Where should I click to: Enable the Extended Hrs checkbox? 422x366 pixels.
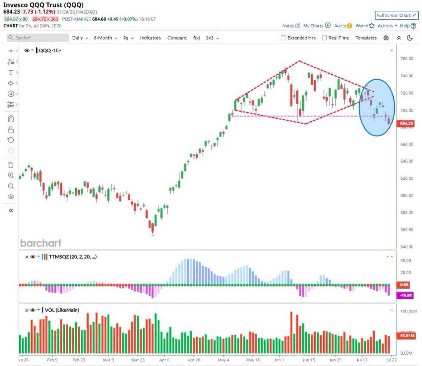(x=283, y=38)
